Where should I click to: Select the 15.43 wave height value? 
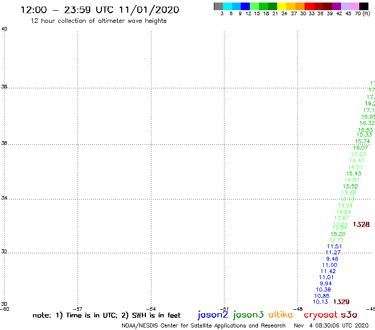[354, 174]
